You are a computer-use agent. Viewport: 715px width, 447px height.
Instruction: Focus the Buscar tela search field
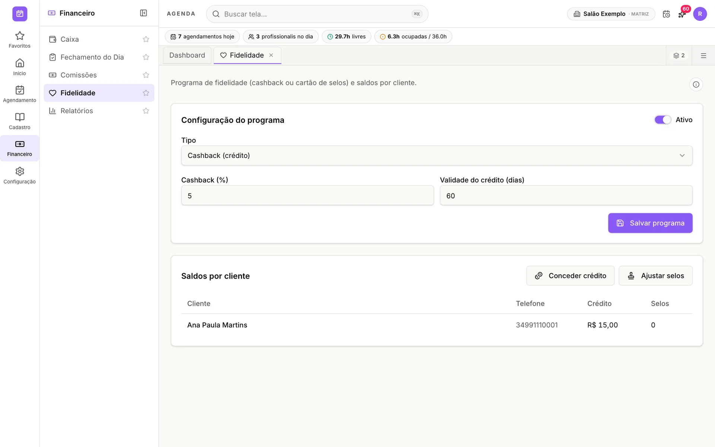tap(317, 14)
